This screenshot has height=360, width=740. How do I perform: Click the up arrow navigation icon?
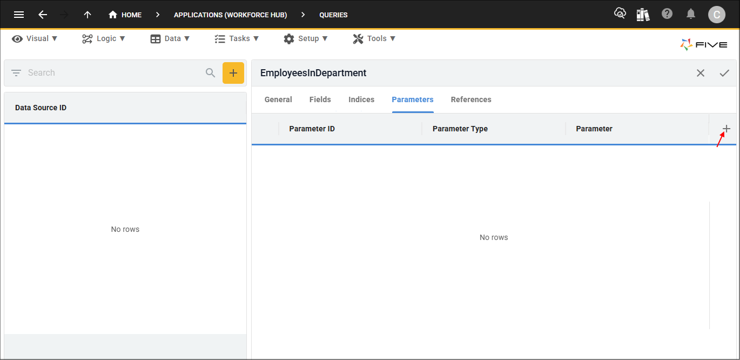click(x=88, y=15)
